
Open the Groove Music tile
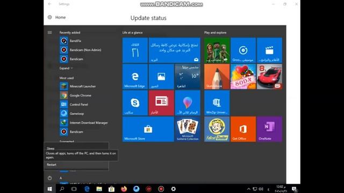coord(243,50)
